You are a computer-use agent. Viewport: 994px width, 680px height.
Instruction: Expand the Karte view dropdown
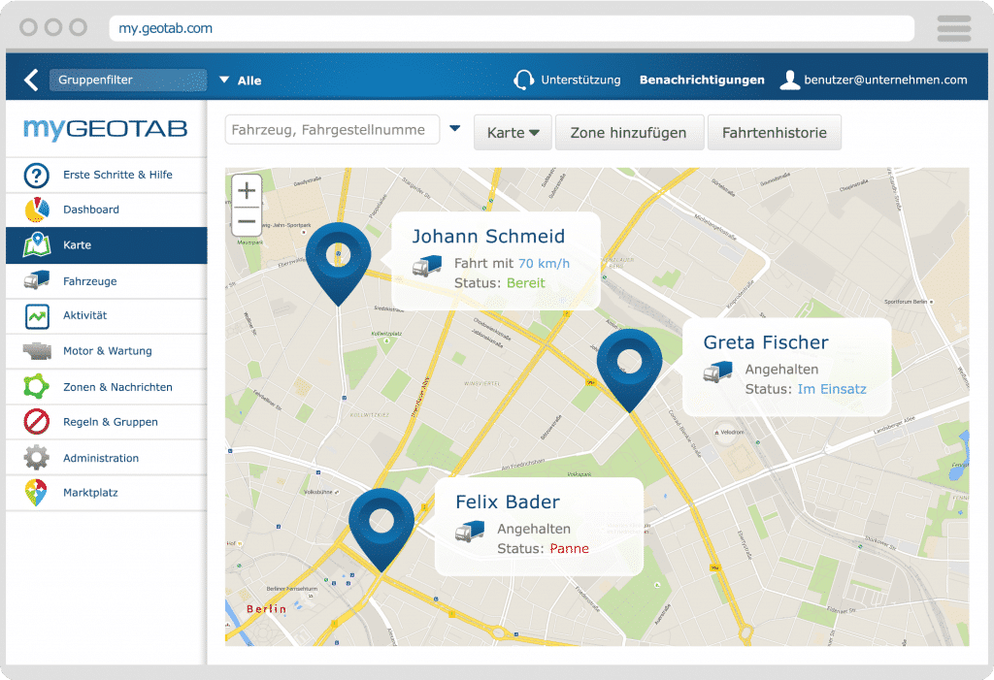[513, 130]
